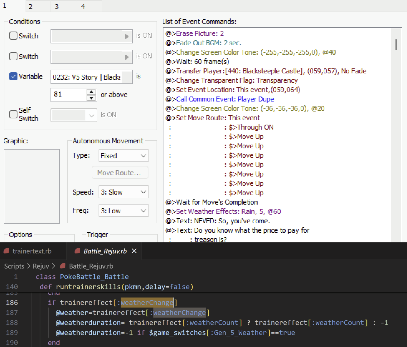Increase the variable value with up arrow
This screenshot has width=407, height=347.
coord(91,92)
